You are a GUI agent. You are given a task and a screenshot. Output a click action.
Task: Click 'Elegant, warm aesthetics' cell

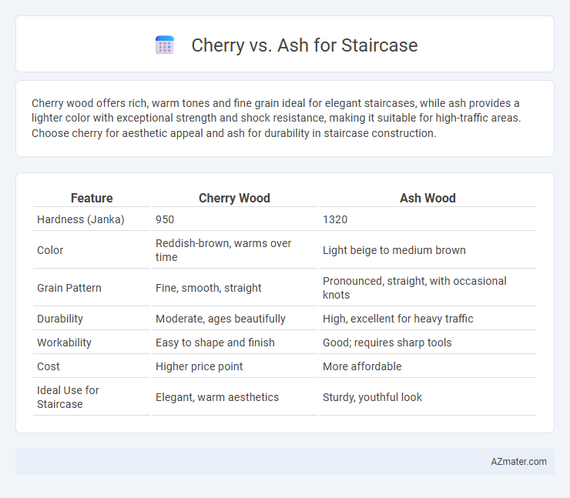tap(217, 397)
